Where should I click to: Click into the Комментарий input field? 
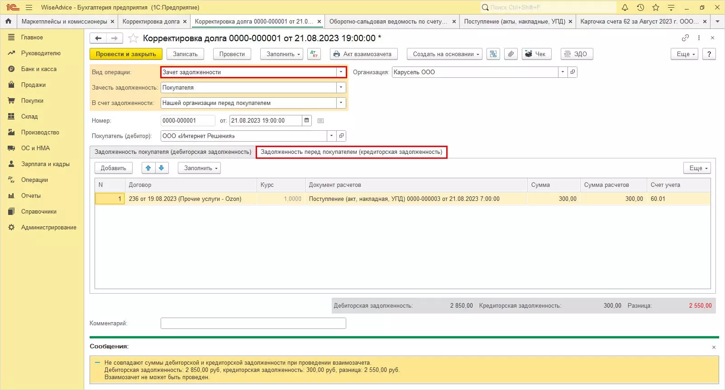(x=253, y=323)
